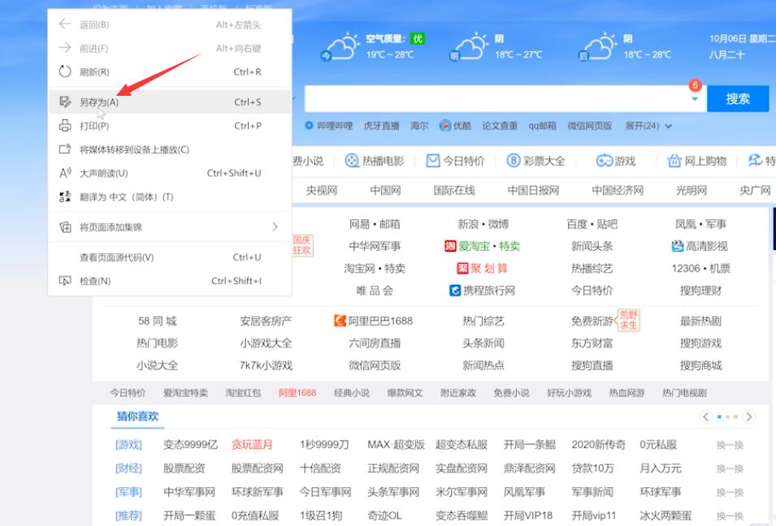
Task: Switch to the 猜你喜欢 tab
Action: pos(137,416)
